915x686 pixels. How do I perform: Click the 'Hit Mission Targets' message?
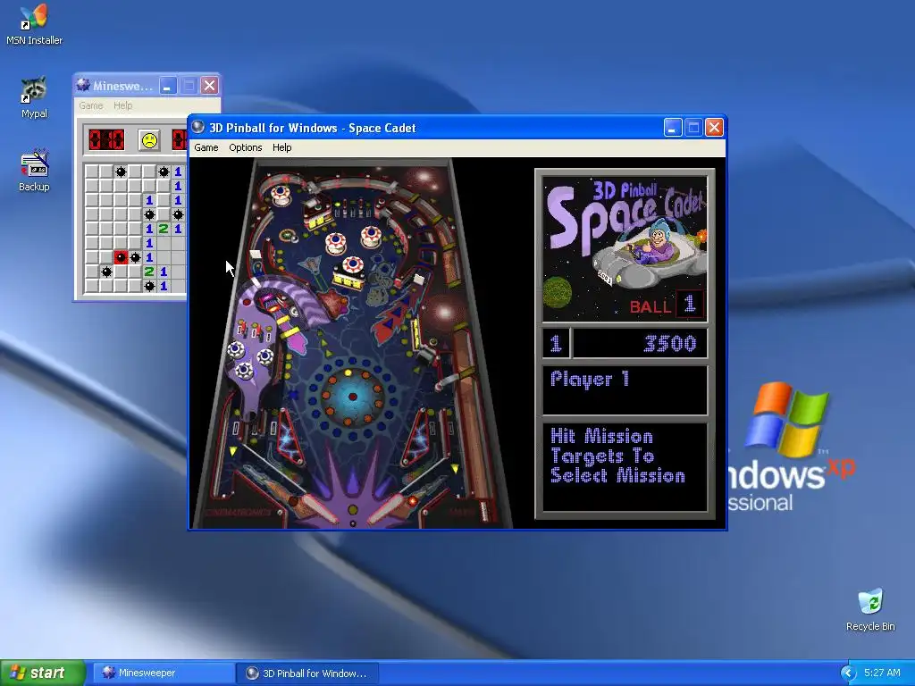617,456
